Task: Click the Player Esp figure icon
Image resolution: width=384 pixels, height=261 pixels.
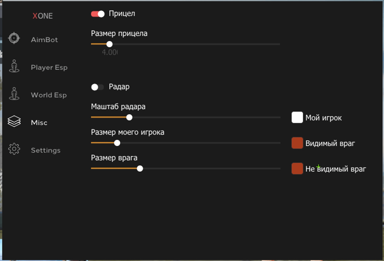Action: pyautogui.click(x=14, y=66)
